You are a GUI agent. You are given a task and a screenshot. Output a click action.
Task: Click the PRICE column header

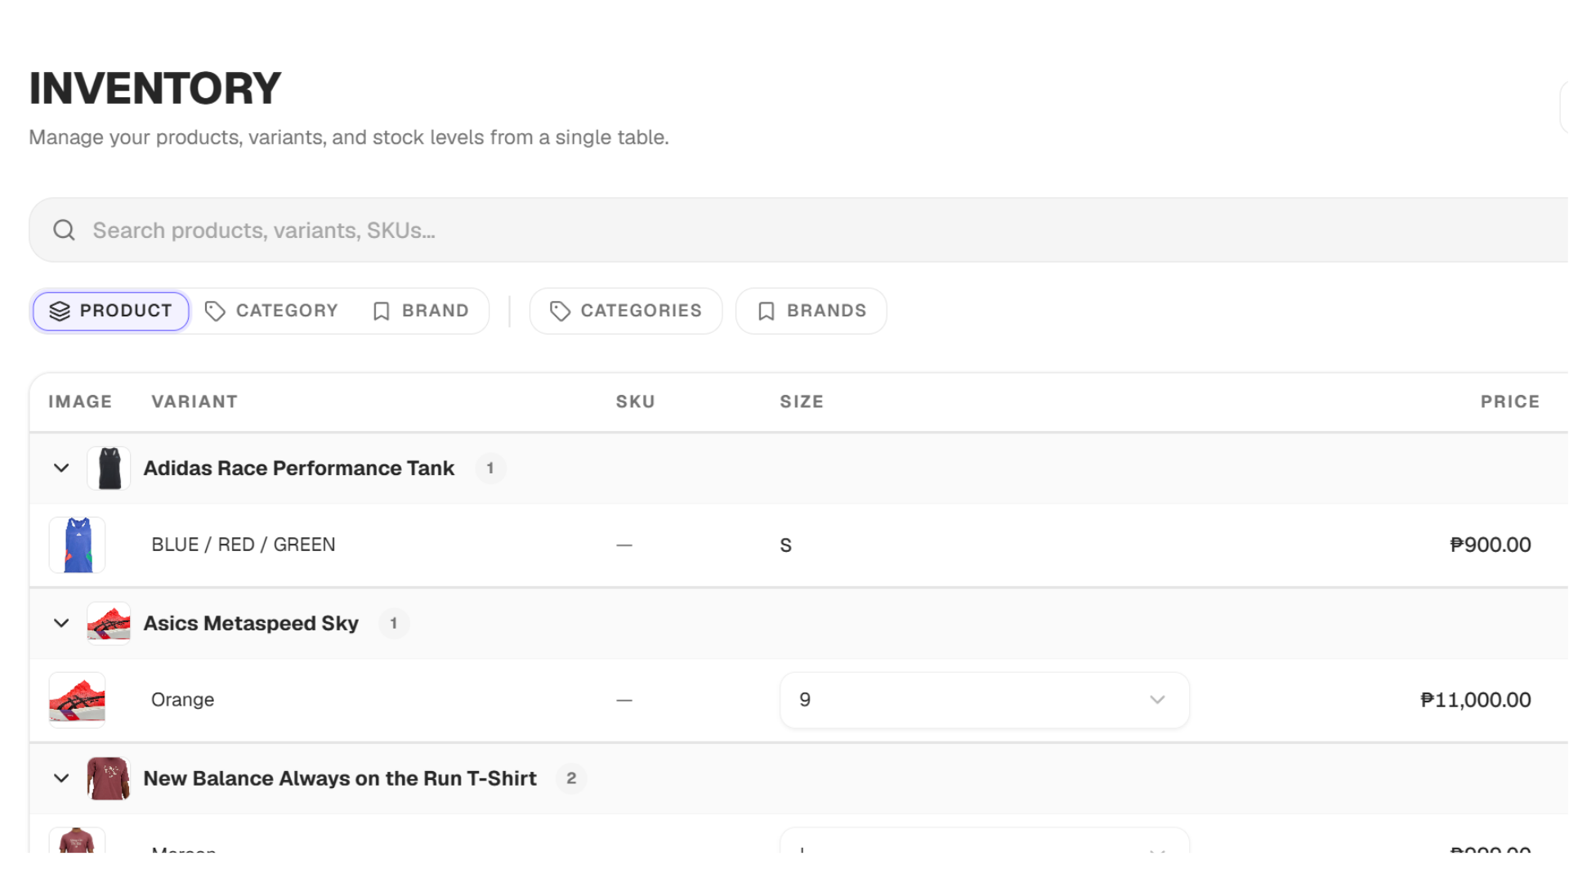pos(1510,402)
